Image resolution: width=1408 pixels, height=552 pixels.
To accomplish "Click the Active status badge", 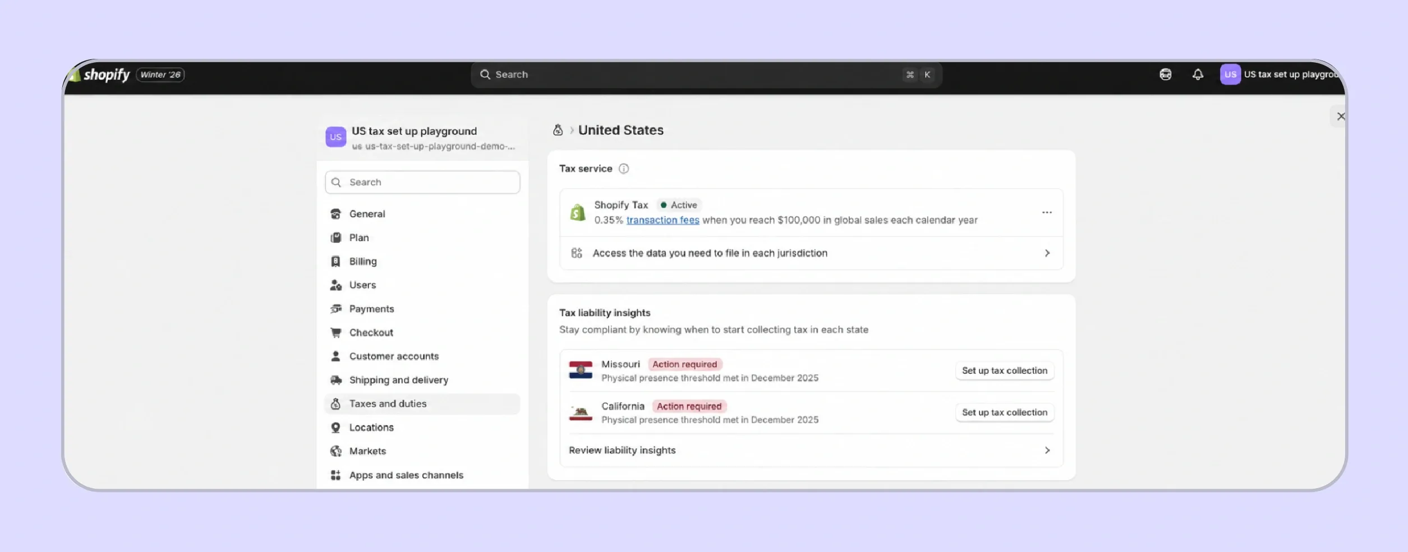I will [x=679, y=205].
